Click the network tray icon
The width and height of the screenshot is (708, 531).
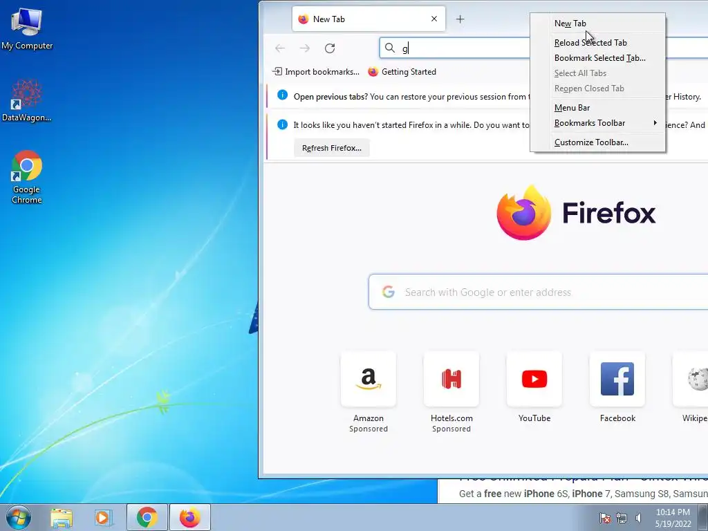click(622, 517)
